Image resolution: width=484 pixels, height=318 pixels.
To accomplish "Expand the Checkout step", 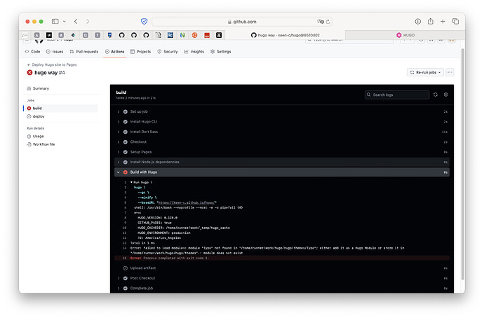I will point(119,142).
